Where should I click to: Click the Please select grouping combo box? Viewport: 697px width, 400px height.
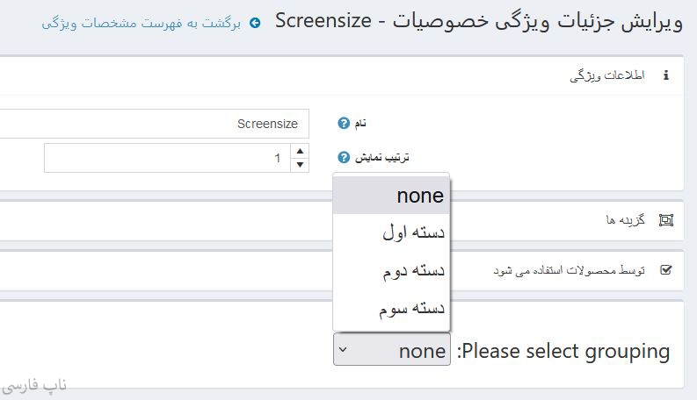point(392,351)
